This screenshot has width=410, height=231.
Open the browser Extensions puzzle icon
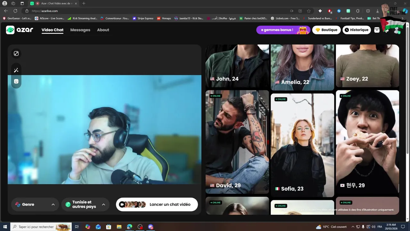point(358,11)
